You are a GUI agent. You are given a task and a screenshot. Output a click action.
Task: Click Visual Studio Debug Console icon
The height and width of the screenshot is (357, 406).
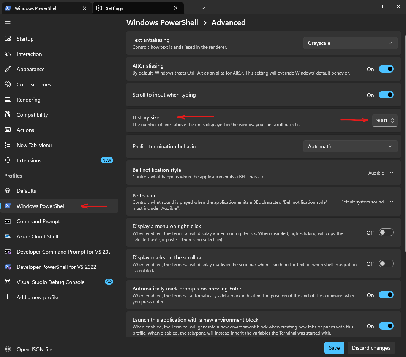[x=8, y=282]
